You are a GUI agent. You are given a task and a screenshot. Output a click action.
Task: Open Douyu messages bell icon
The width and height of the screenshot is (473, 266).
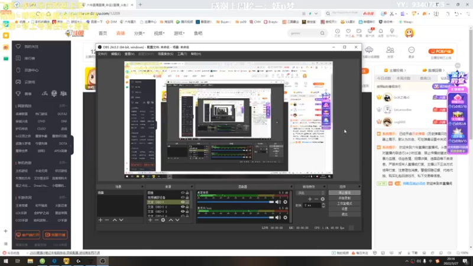pyautogui.click(x=381, y=31)
